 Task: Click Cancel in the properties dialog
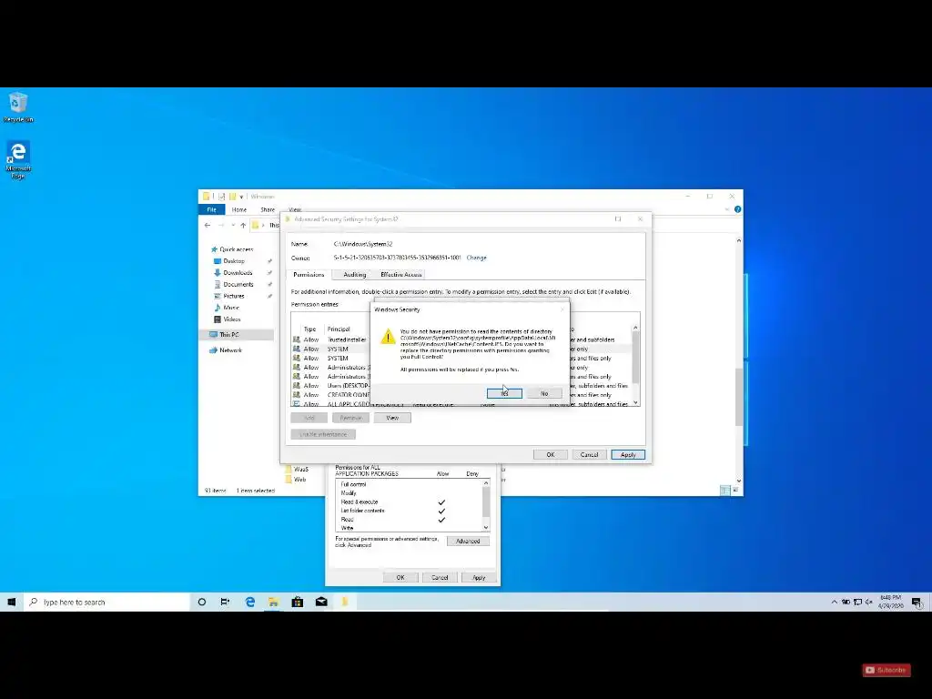(440, 578)
